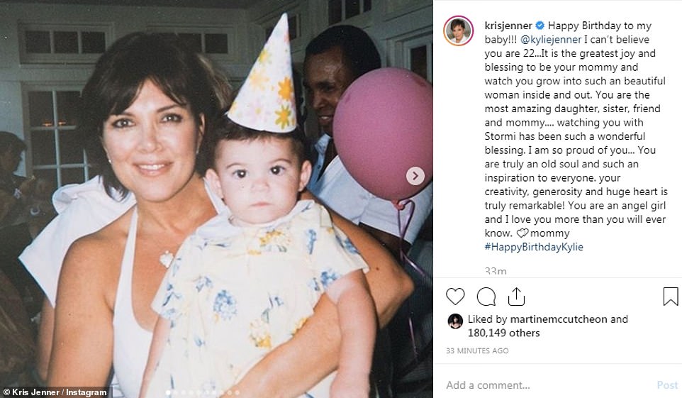Image resolution: width=682 pixels, height=398 pixels.
Task: Select the carousel dot indicators under the photo
Action: click(202, 392)
